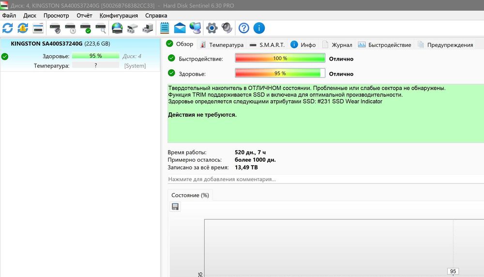This screenshot has height=277, width=484.
Task: Open the Диск menu
Action: [30, 15]
